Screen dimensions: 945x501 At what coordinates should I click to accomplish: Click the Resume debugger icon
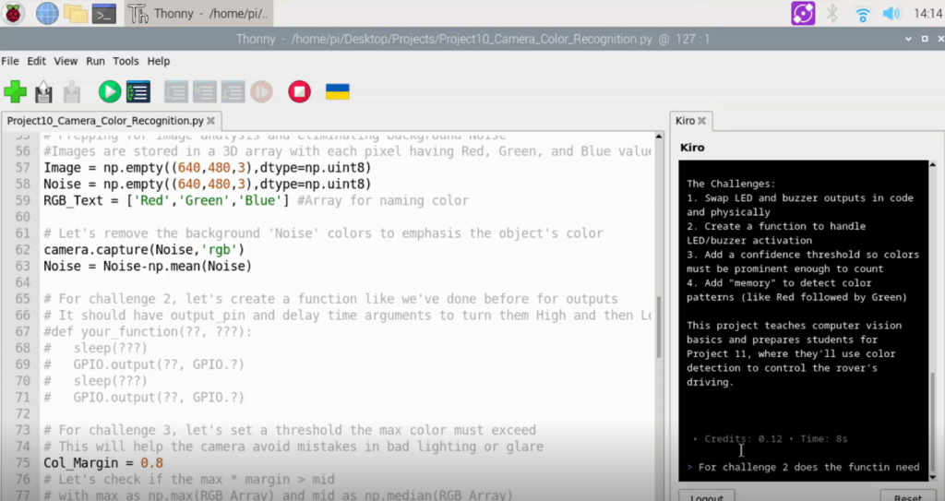[x=261, y=91]
